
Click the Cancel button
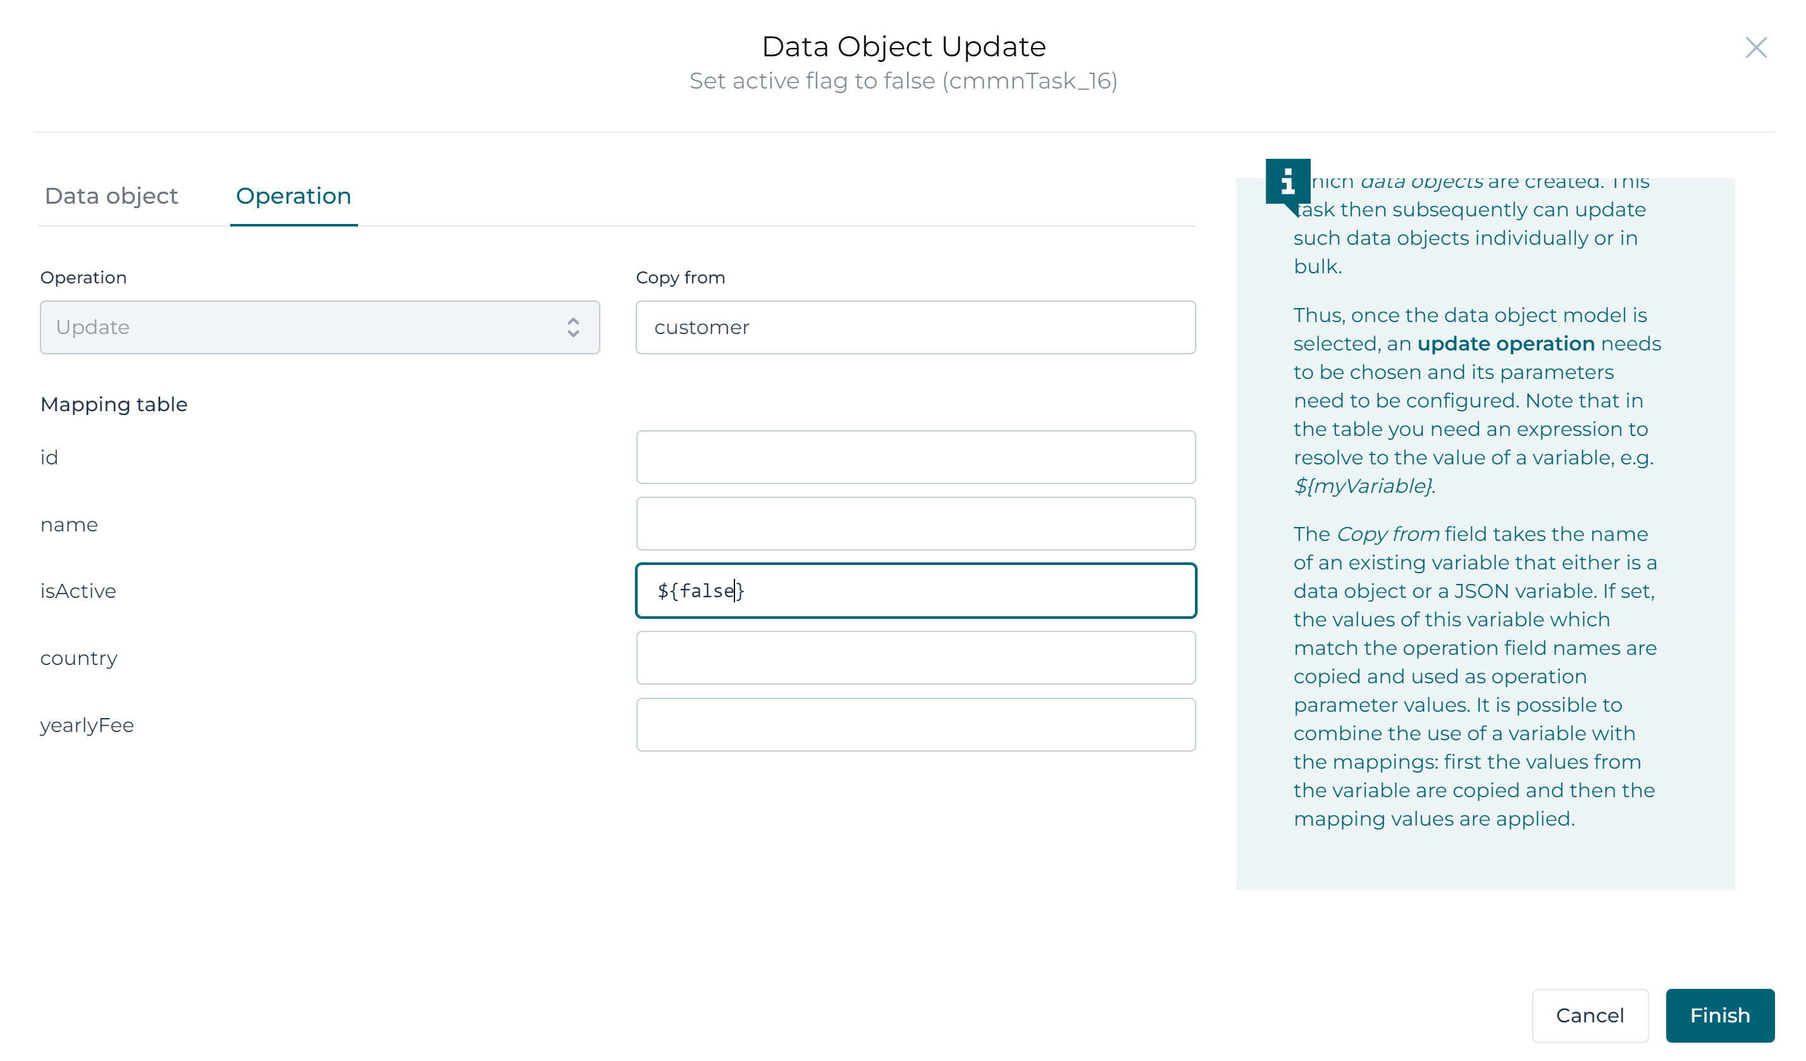(x=1590, y=1016)
